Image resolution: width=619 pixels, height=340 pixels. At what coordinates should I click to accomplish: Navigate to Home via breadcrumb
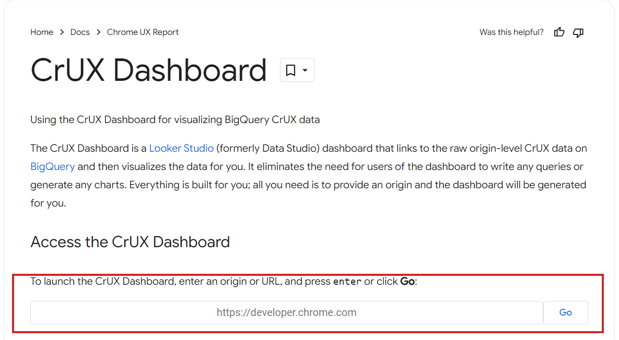(x=42, y=32)
